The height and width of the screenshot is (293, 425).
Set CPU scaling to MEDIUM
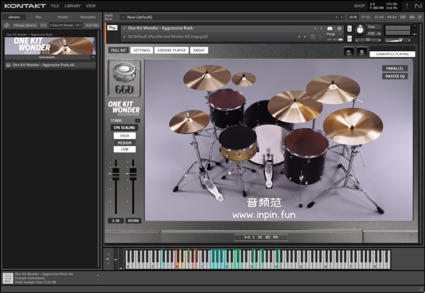point(125,143)
